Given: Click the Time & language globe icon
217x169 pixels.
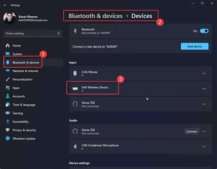Looking at the screenshot, I should tap(8, 105).
